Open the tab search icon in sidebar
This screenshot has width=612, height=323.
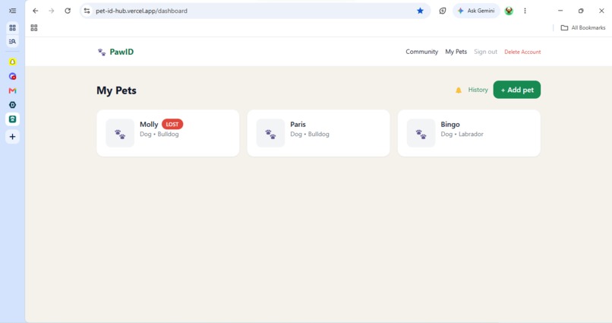12,41
